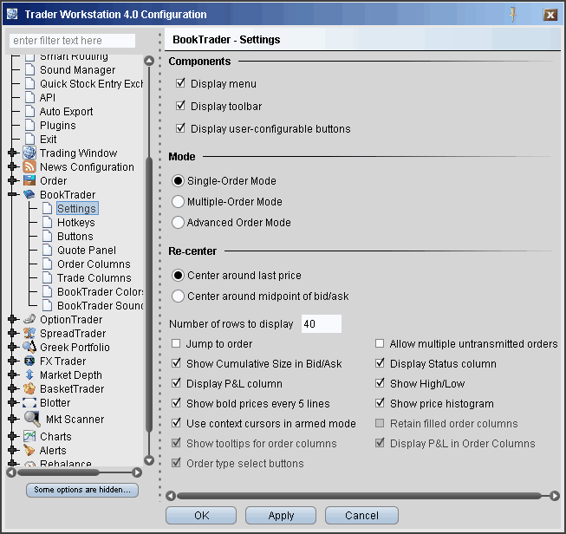Open the Buttons tree item
This screenshot has height=534, width=566.
click(75, 236)
